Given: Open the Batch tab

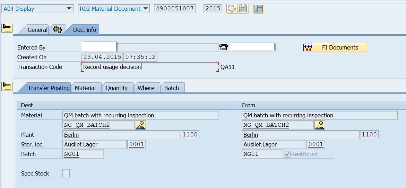Looking at the screenshot, I should point(172,88).
